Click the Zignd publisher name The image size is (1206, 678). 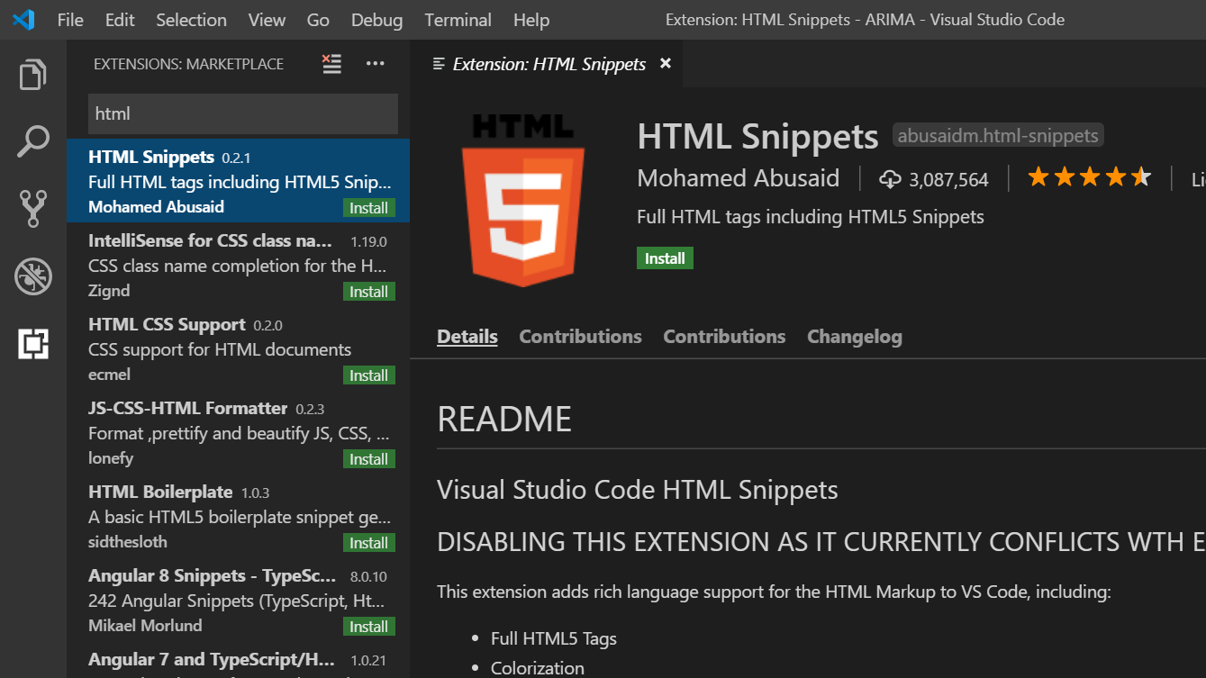pyautogui.click(x=109, y=291)
